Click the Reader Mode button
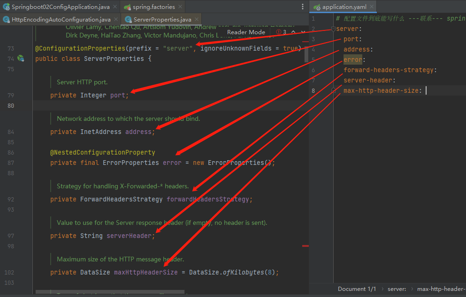This screenshot has width=466, height=297. point(246,32)
